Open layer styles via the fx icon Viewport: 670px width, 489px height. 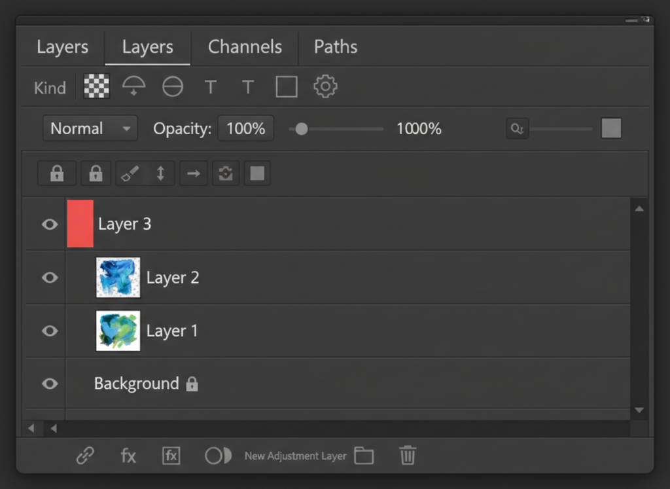(128, 456)
